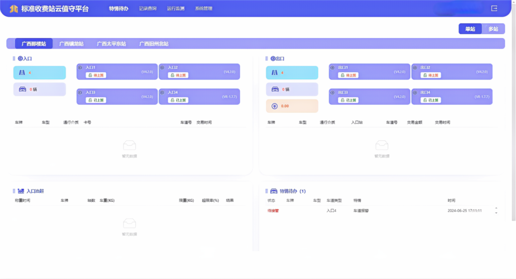Open the 系统管理 menu

point(204,9)
